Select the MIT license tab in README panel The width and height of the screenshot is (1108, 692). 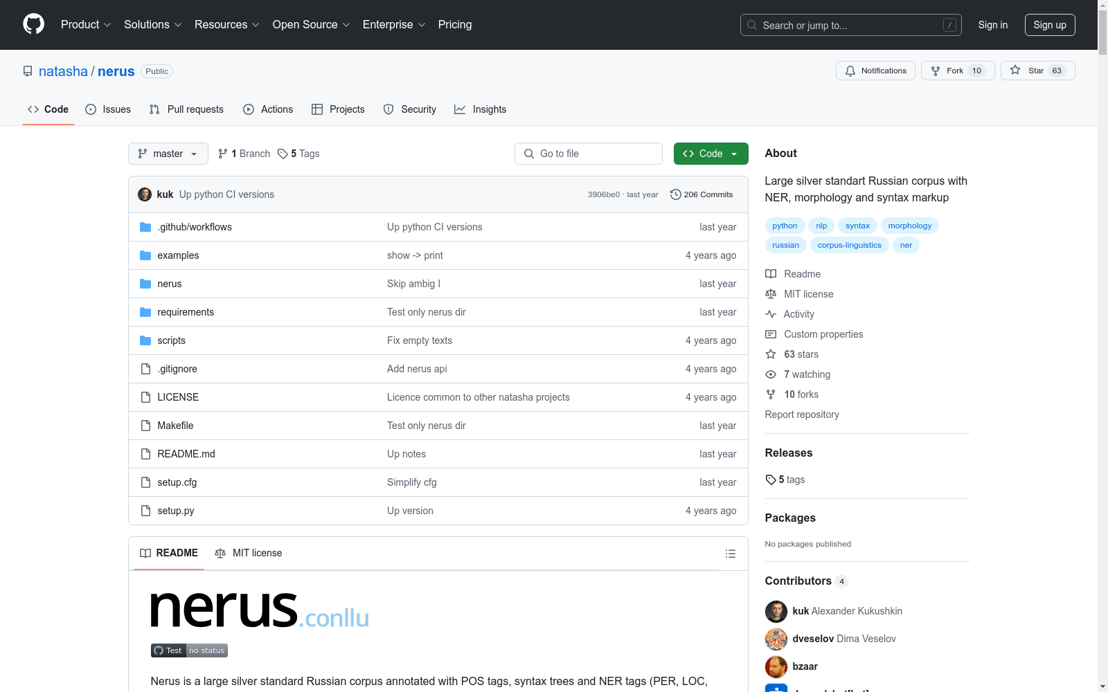(x=249, y=554)
